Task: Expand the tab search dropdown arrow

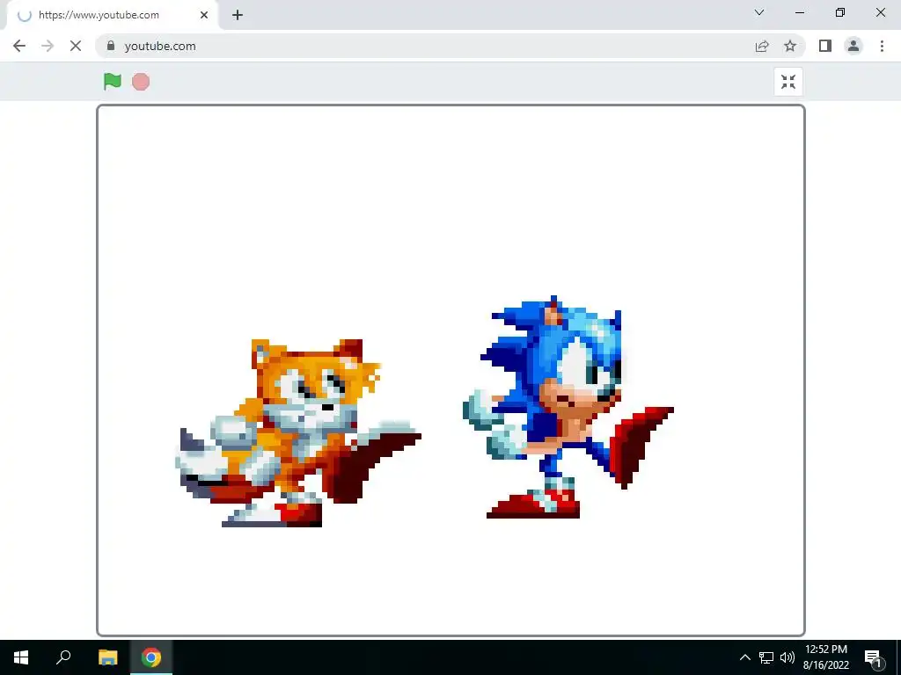Action: 759,12
